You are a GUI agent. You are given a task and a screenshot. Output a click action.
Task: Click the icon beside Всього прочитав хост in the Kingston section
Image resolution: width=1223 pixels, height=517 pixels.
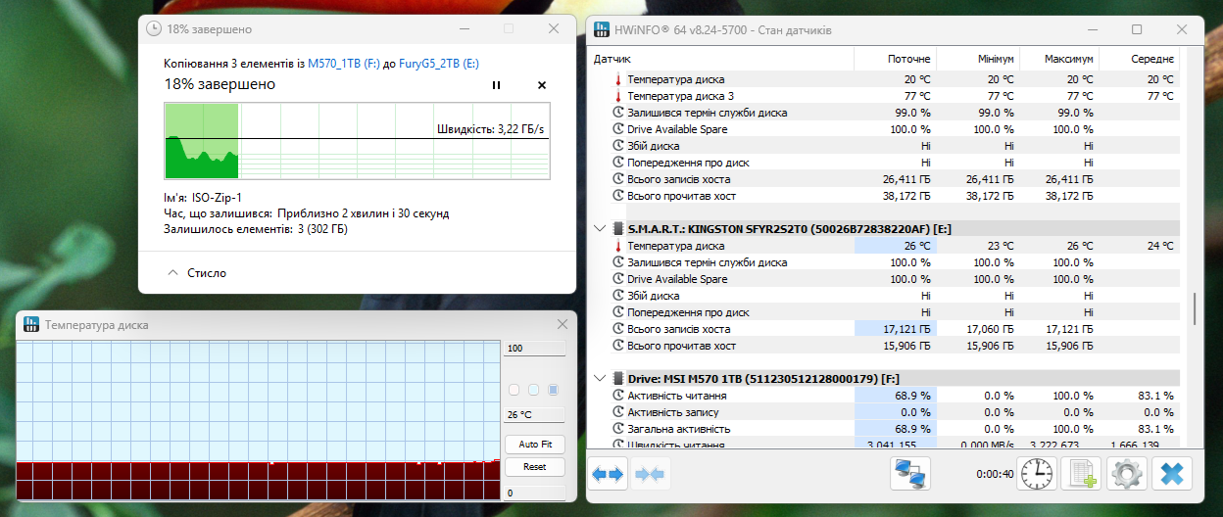click(x=617, y=346)
